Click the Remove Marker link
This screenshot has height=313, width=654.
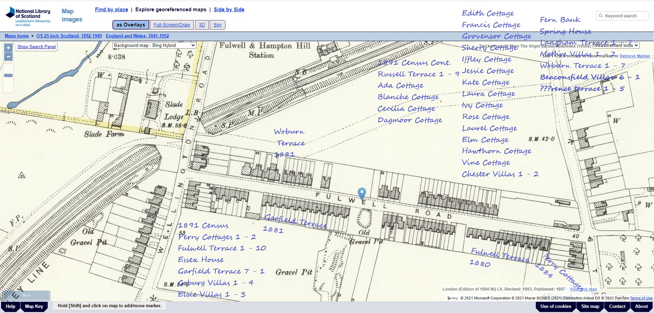click(x=634, y=56)
